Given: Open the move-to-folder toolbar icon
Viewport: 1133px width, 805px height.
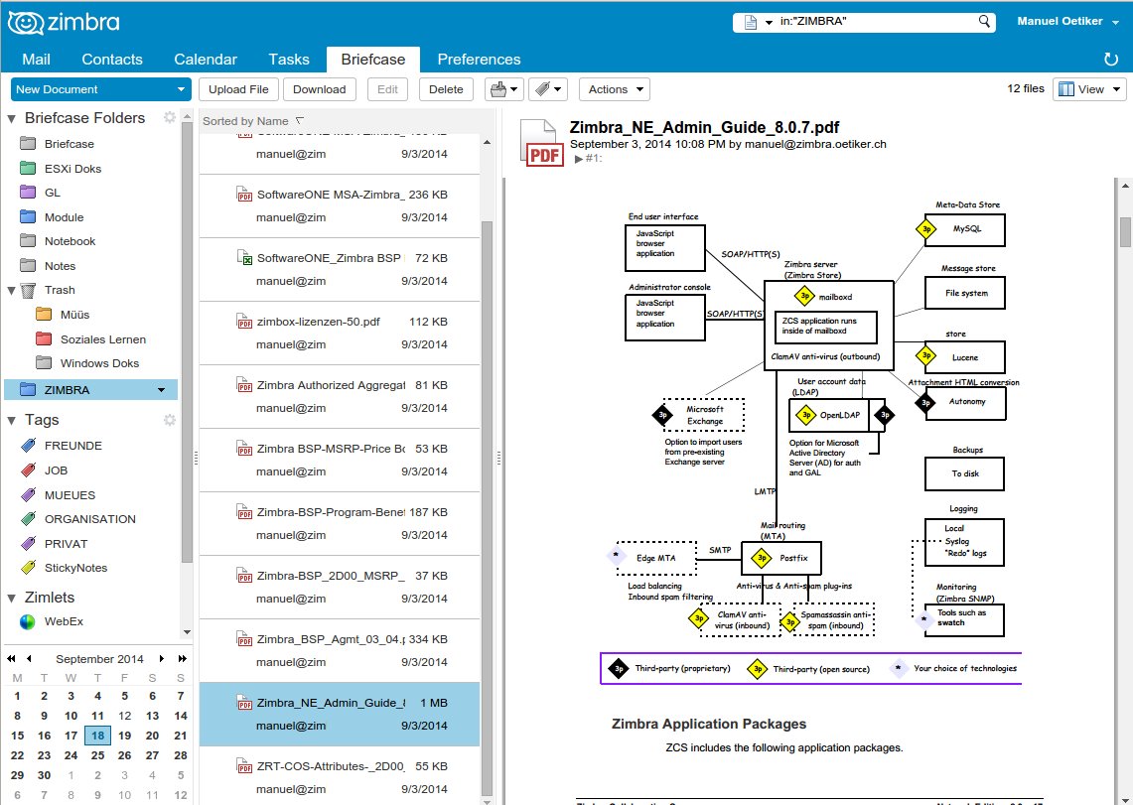Looking at the screenshot, I should 503,89.
